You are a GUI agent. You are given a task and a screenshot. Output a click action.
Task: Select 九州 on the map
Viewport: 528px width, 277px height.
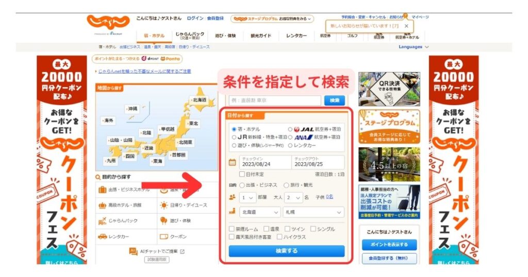[110, 161]
